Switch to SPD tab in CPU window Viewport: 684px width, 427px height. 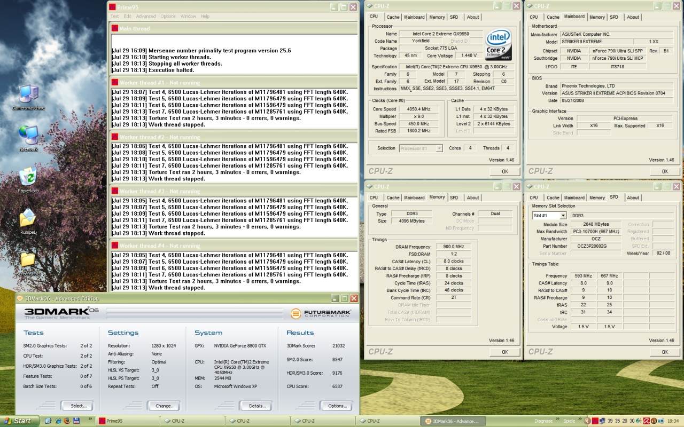[454, 17]
